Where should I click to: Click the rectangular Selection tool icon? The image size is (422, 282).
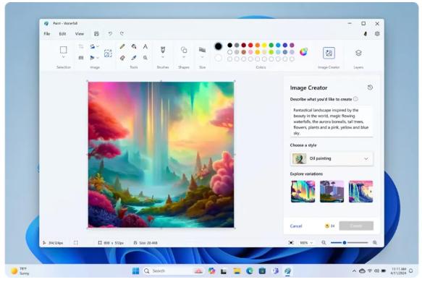[64, 50]
